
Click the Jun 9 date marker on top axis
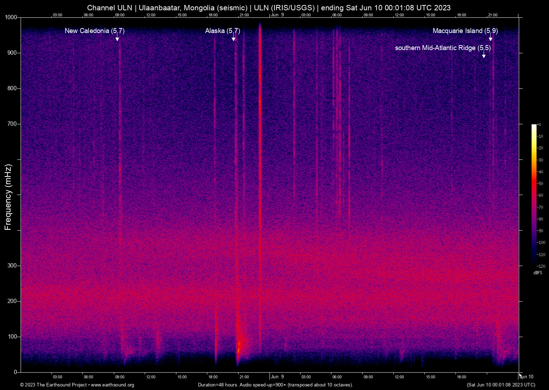(x=277, y=15)
